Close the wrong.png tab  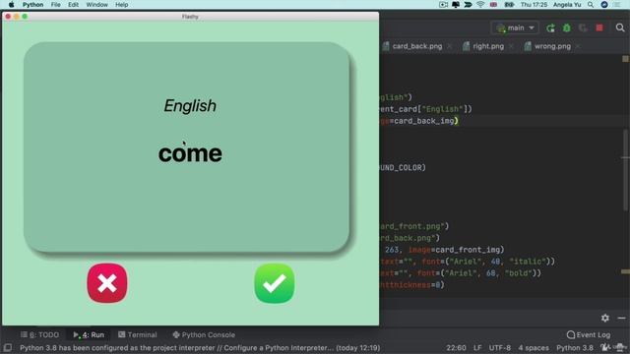[578, 46]
